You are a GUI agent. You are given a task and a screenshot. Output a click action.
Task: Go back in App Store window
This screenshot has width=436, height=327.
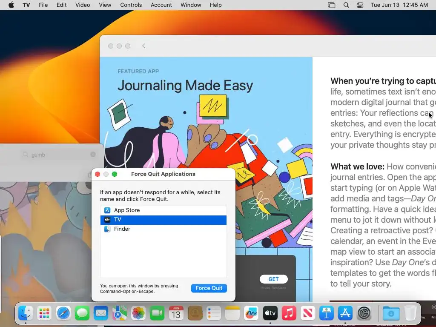143,46
